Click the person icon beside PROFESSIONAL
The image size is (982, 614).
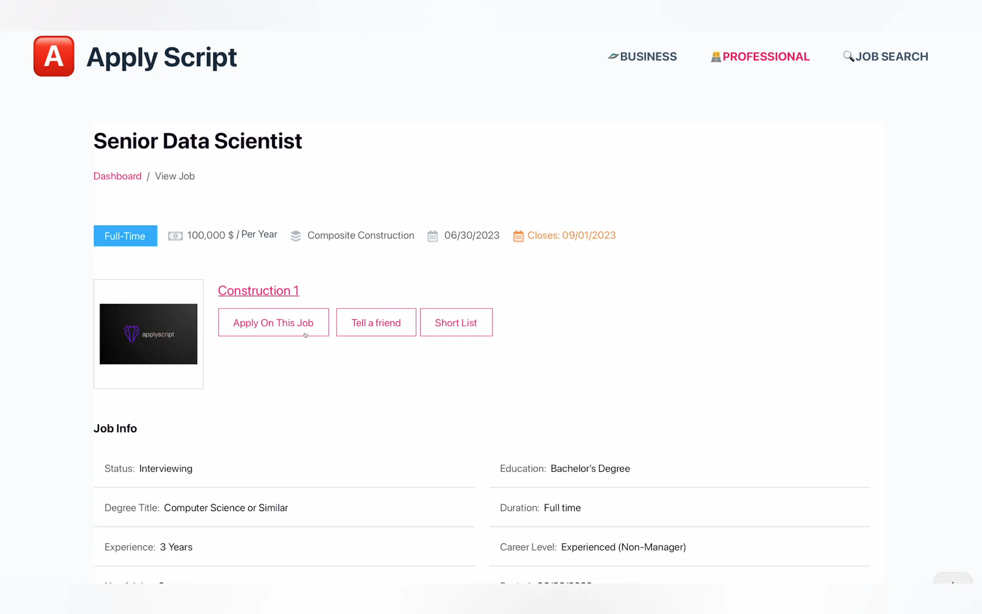point(716,56)
